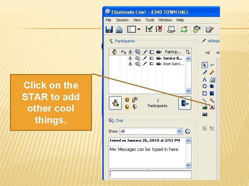Click the STAR clip art icon
The width and height of the screenshot is (249, 186).
212,107
